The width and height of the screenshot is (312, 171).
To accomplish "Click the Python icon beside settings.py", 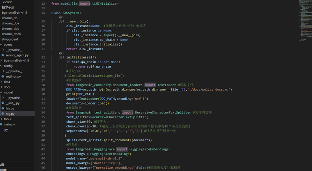I will [3, 76].
